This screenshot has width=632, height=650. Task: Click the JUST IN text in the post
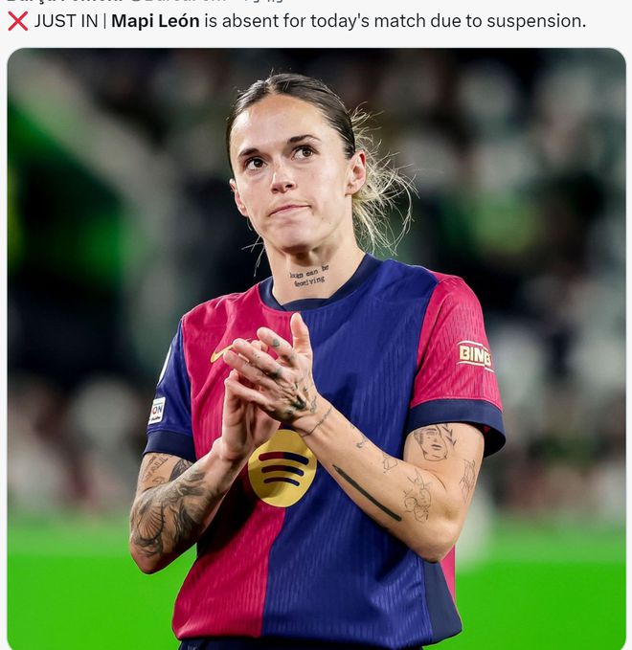point(66,21)
